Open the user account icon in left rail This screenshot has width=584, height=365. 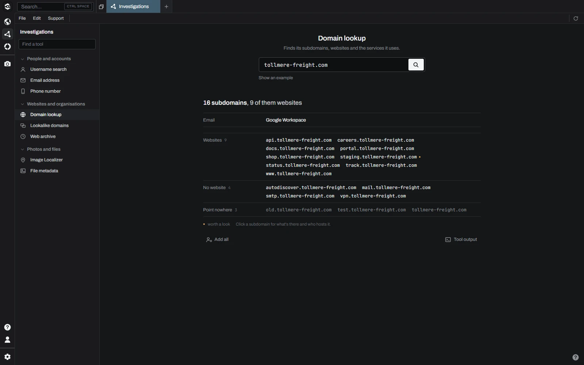pyautogui.click(x=7, y=340)
